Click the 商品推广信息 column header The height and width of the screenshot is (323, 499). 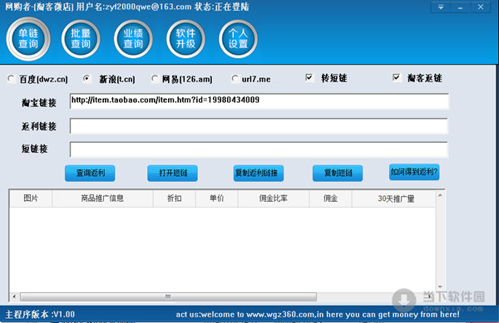(x=102, y=198)
